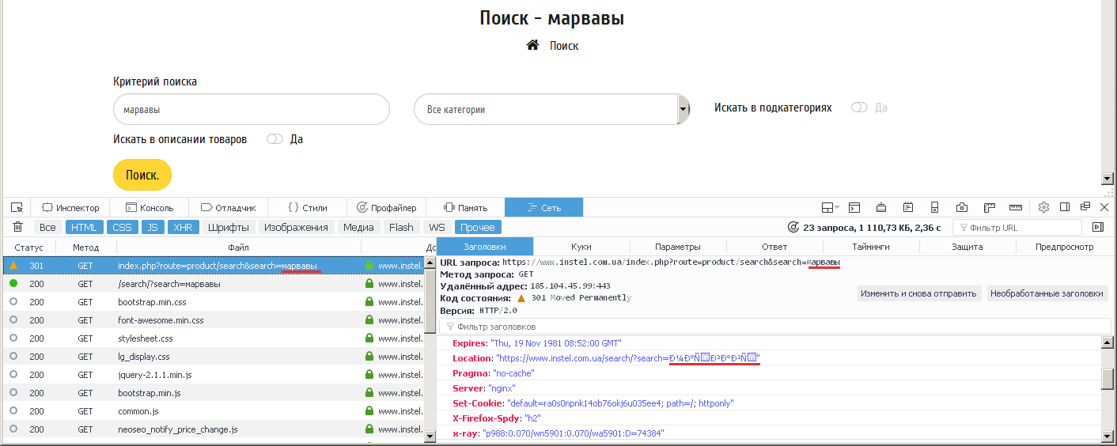Viewport: 1117px width, 446px height.
Task: Sort requests by Файл column header
Action: pyautogui.click(x=238, y=247)
